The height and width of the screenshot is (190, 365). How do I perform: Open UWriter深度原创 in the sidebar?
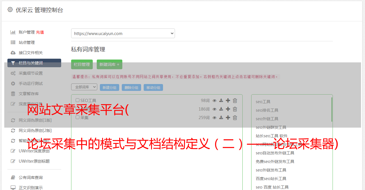[34, 151]
